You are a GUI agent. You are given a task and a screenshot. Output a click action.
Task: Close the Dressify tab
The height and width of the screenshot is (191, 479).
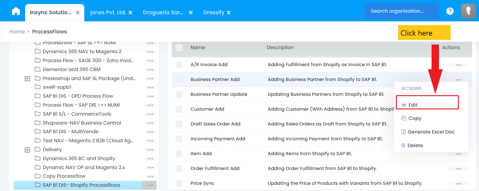pyautogui.click(x=228, y=13)
